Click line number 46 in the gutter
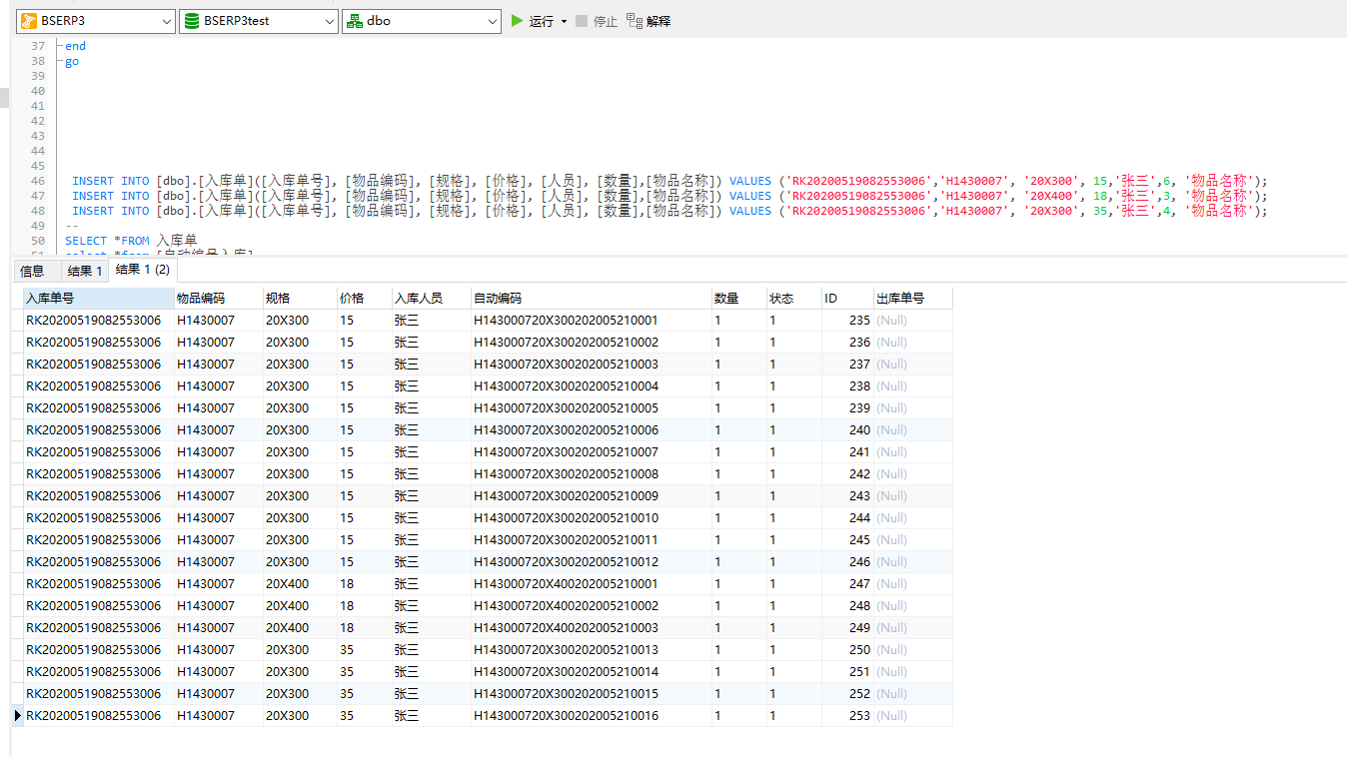The image size is (1347, 757). point(38,181)
